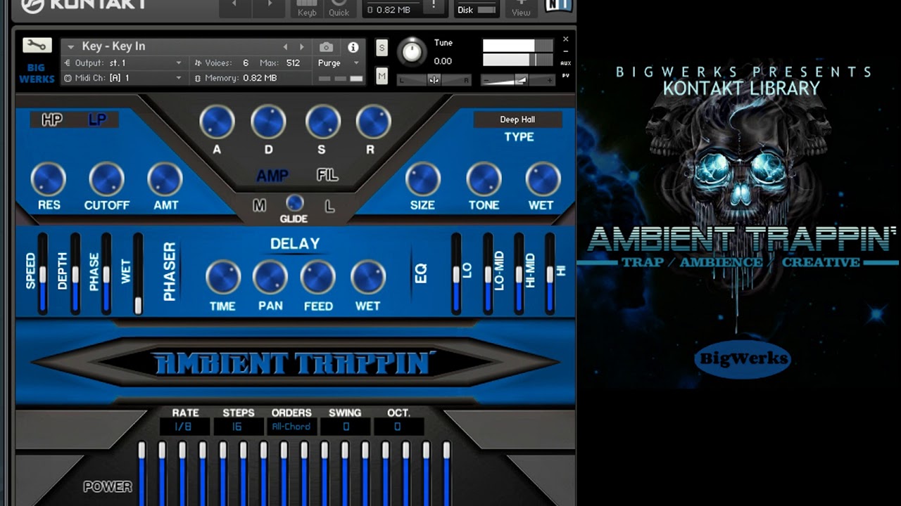Open the Midi Ch dropdown
Viewport: 901px width, 506px height.
(122, 78)
